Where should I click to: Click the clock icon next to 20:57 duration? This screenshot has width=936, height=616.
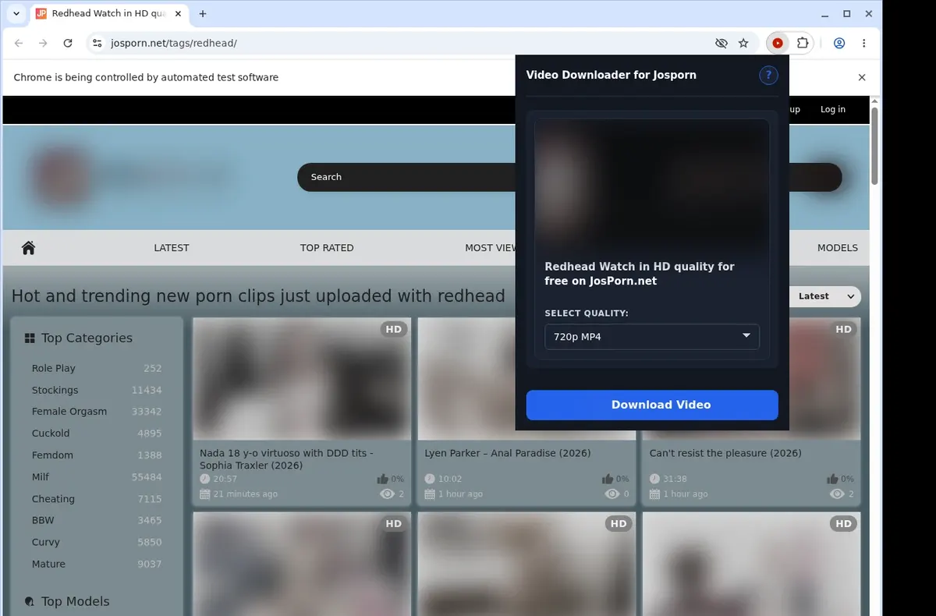[x=205, y=479]
